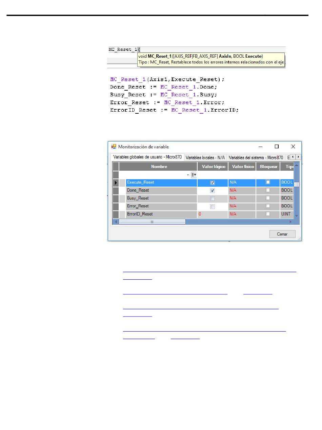Click N/A physical value of Done_Reset
The image size is (322, 430).
click(x=242, y=190)
